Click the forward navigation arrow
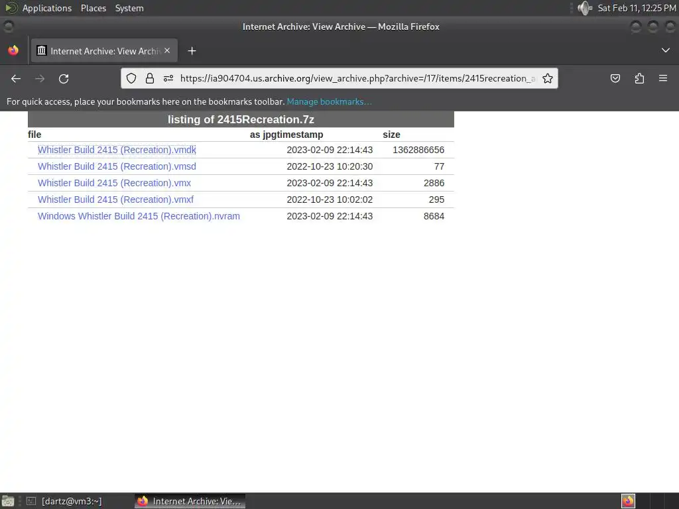This screenshot has width=679, height=509. point(40,78)
